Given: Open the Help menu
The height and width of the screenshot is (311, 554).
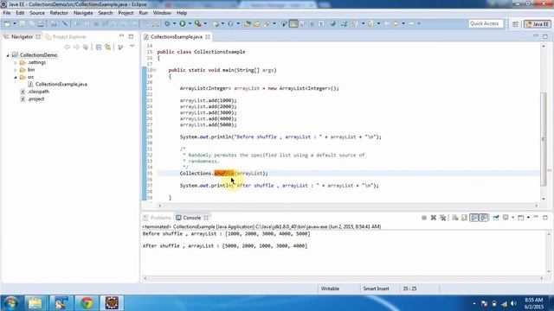Looking at the screenshot, I should tap(182, 13).
